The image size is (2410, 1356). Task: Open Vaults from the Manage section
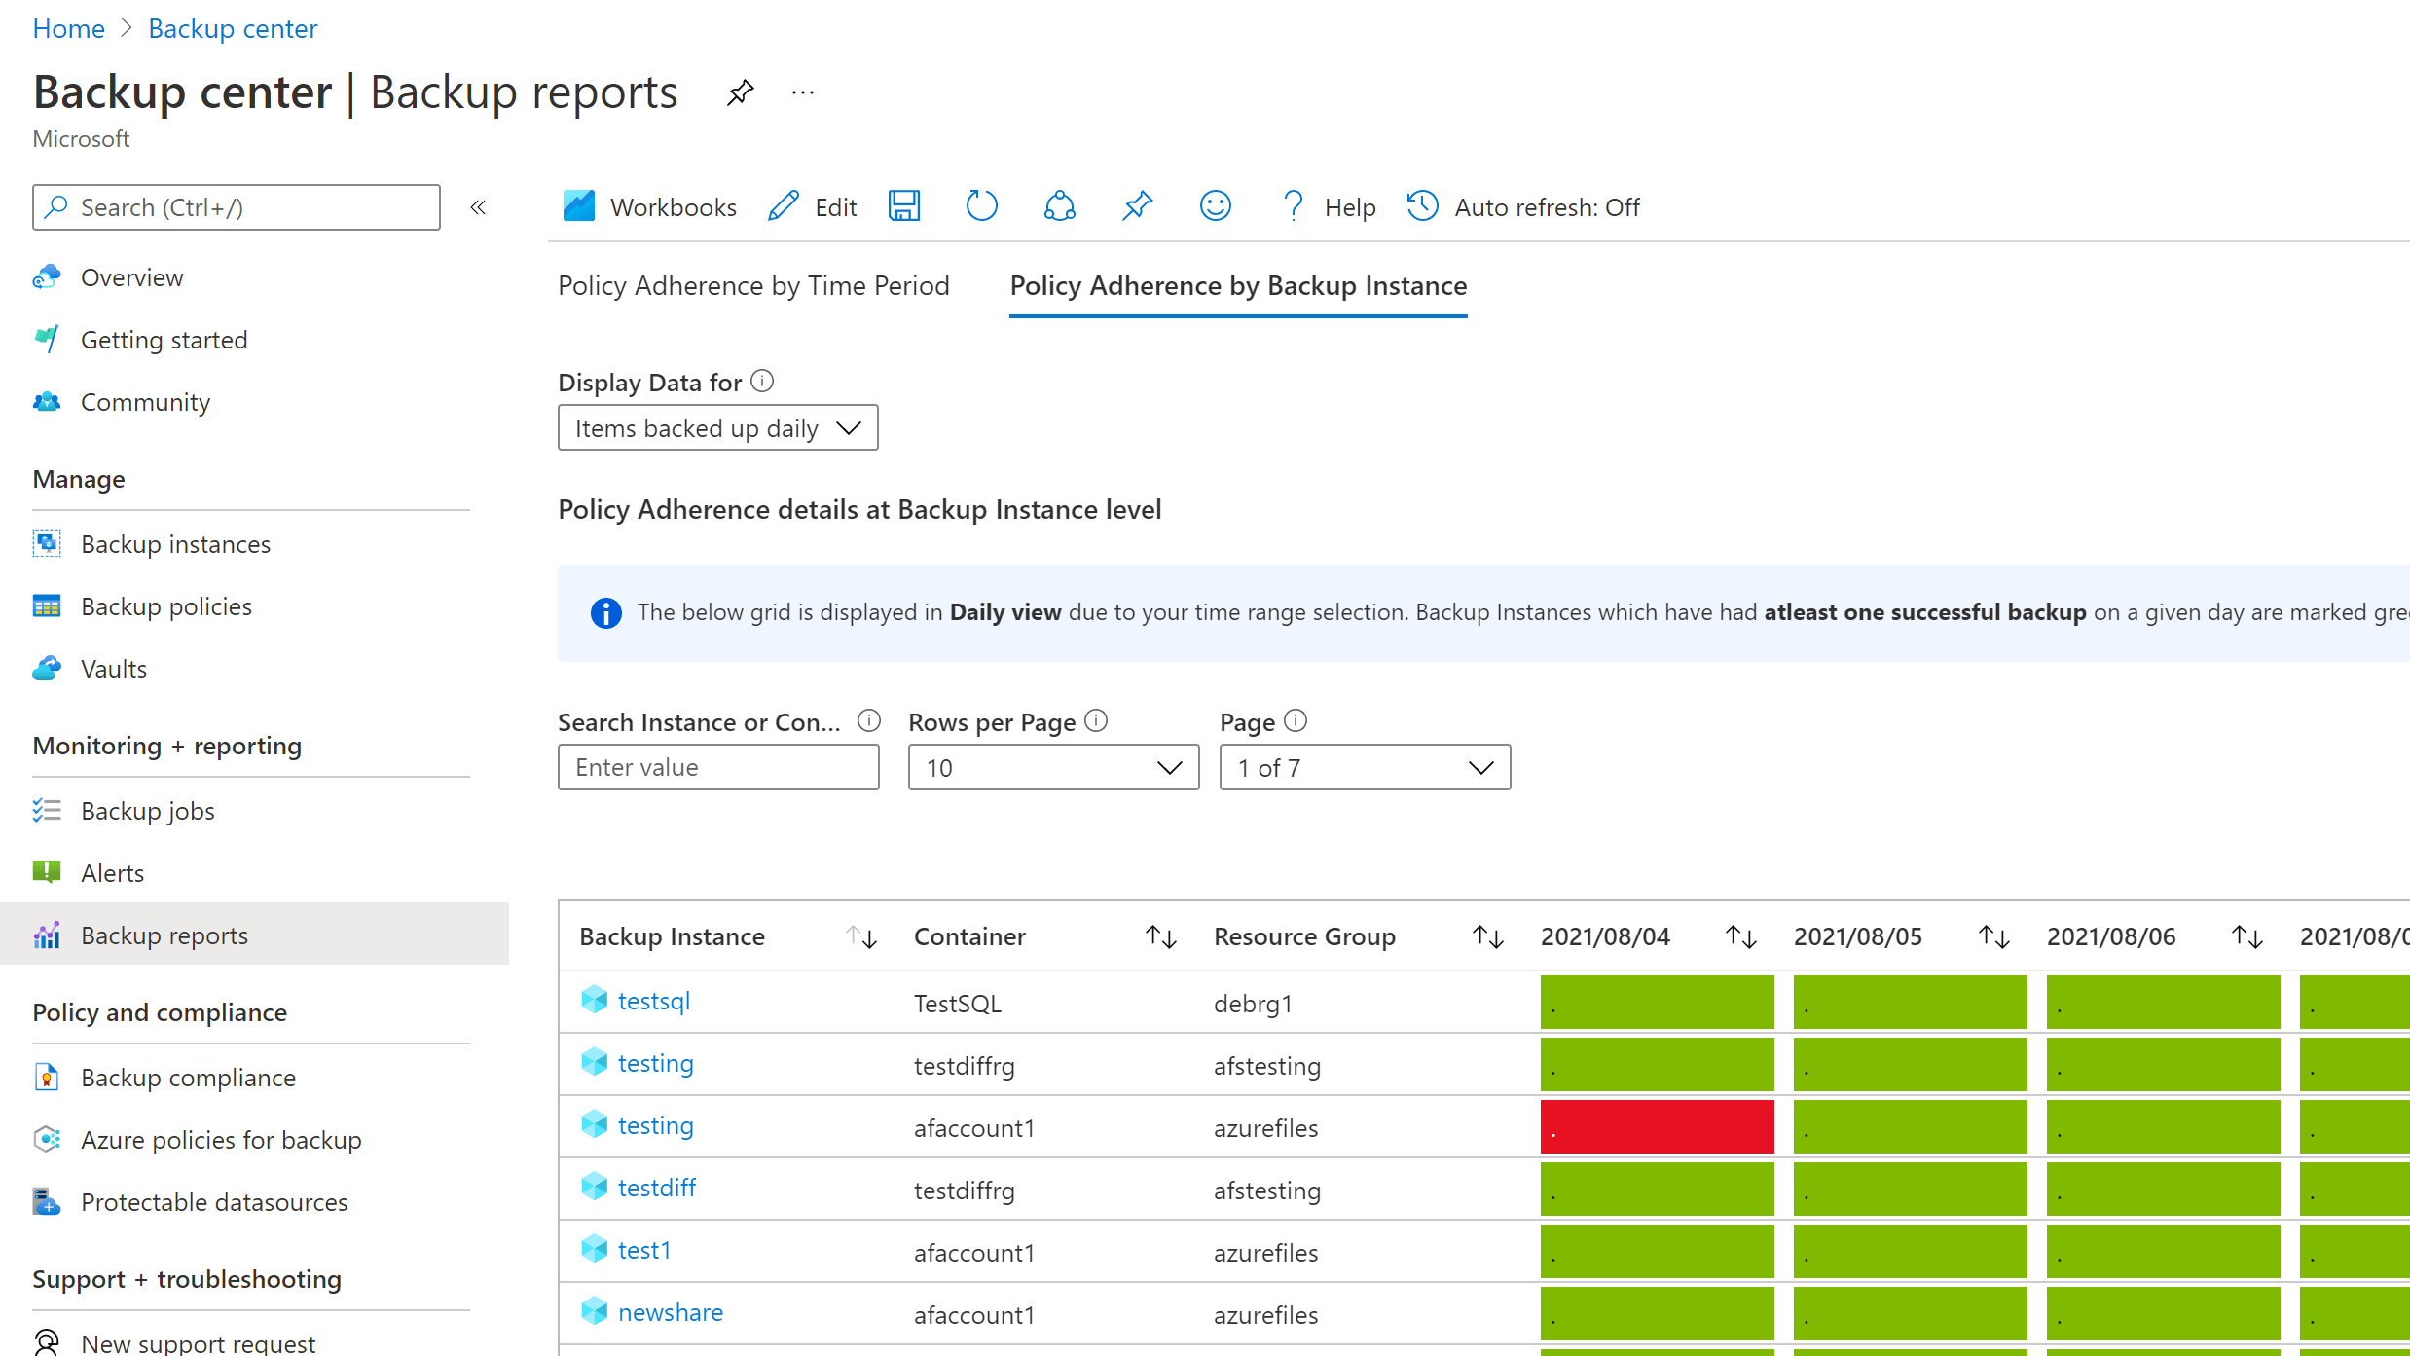(113, 668)
